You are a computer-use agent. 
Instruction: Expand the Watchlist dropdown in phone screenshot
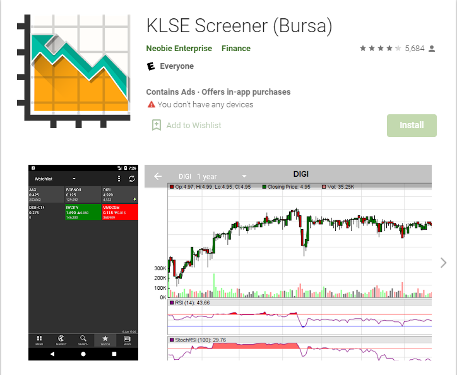[x=73, y=179]
